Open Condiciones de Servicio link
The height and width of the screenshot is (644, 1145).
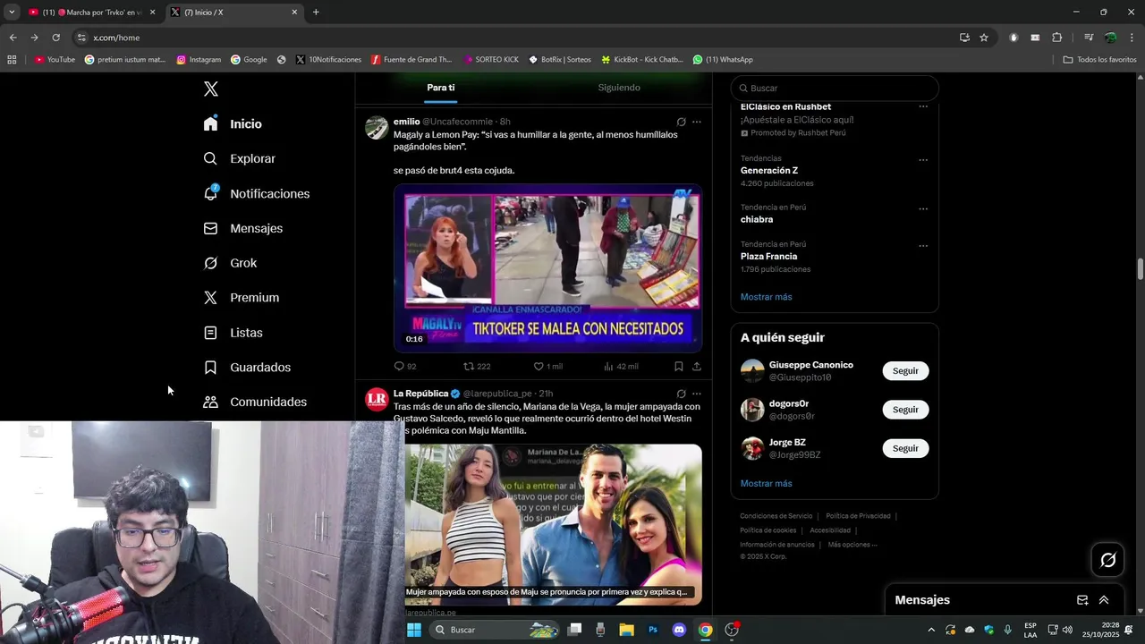click(776, 516)
